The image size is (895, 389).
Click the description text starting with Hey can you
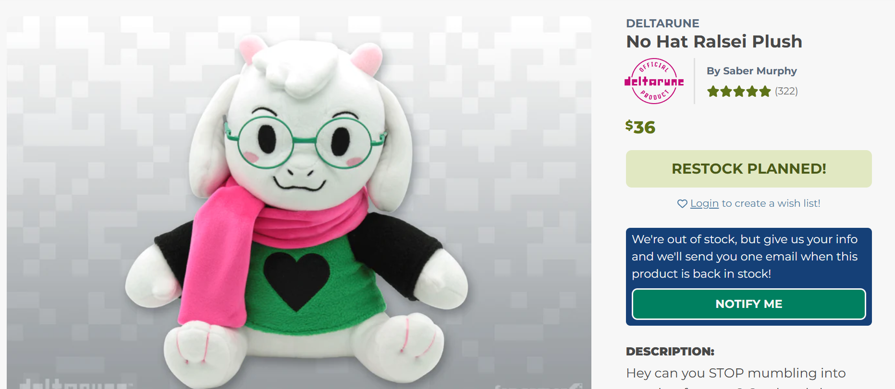click(x=736, y=373)
